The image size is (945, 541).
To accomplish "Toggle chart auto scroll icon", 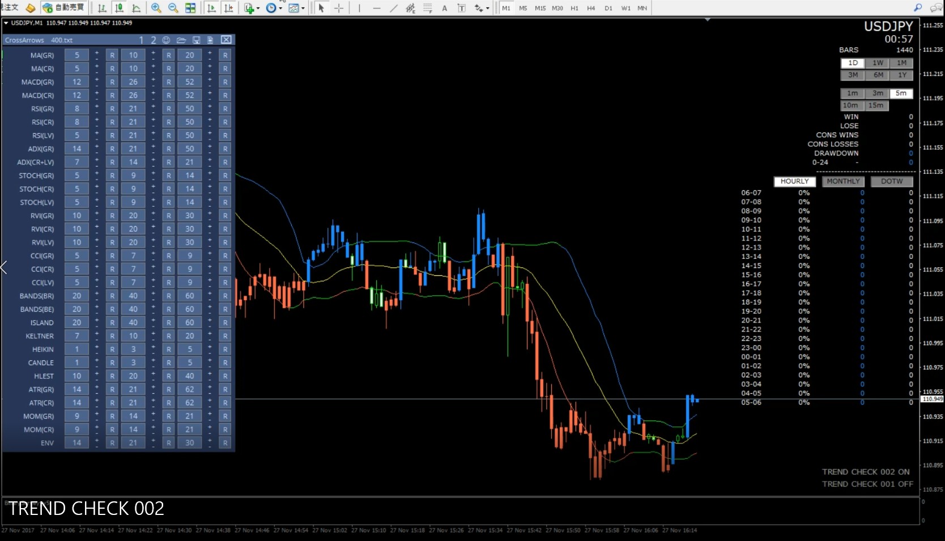I will click(x=211, y=8).
